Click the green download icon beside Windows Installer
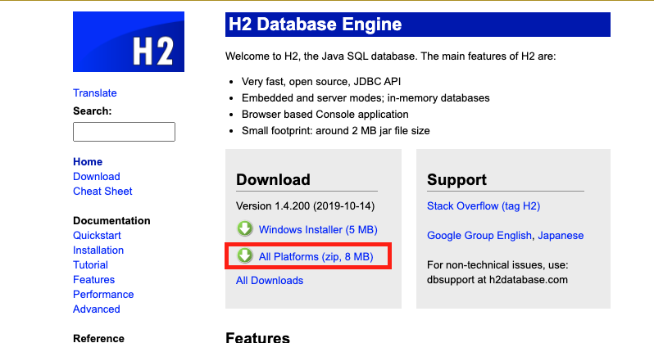654x343 pixels. tap(245, 229)
